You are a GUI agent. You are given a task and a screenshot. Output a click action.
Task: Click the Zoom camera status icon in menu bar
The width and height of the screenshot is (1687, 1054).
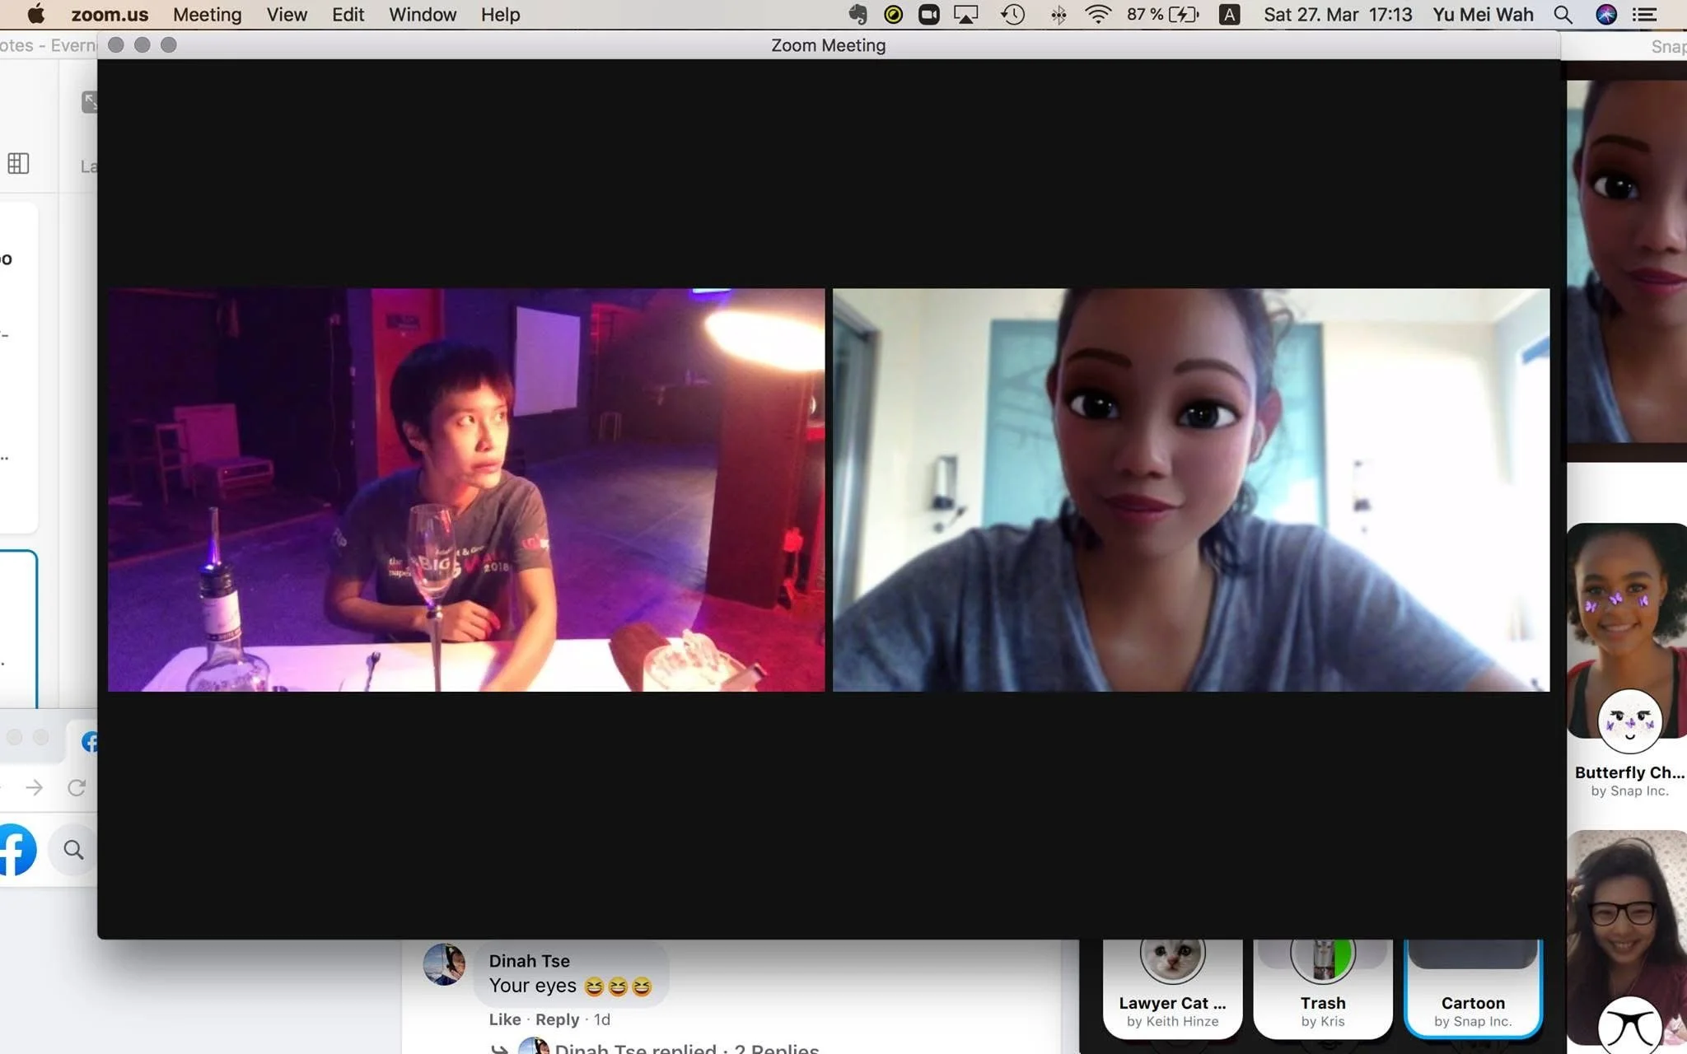tap(928, 14)
